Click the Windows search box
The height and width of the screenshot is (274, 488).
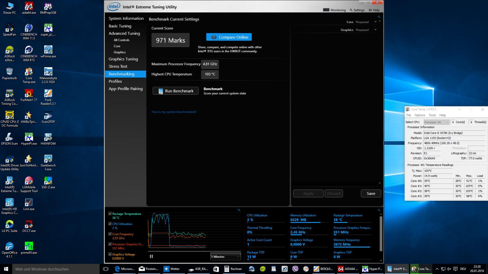[x=56, y=269]
